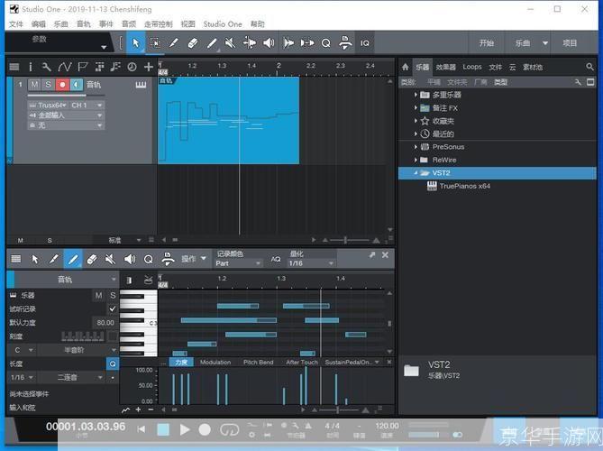Collapse the VST2 folder
Image resolution: width=603 pixels, height=451 pixels.
416,173
